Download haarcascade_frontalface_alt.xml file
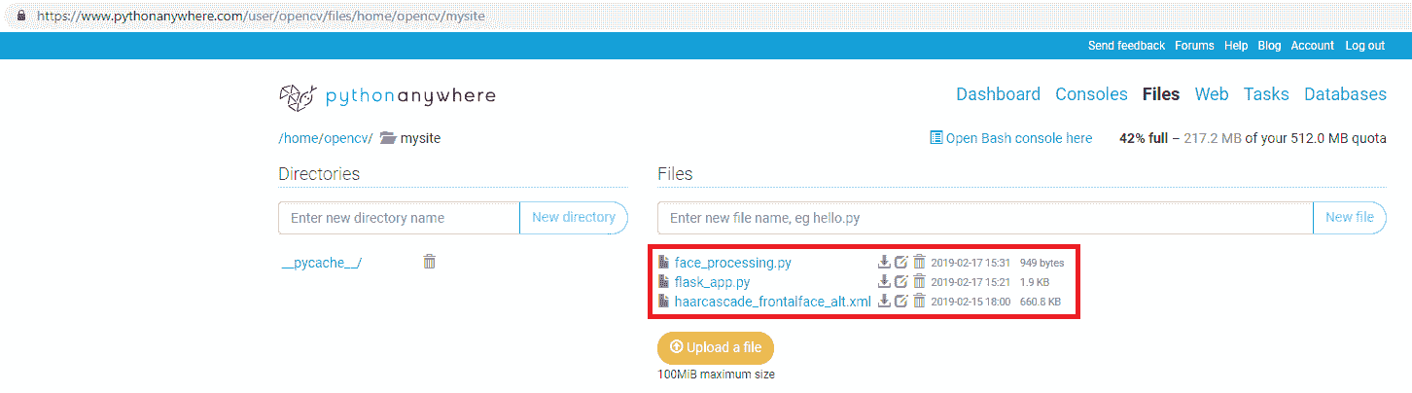The height and width of the screenshot is (393, 1412). [x=884, y=302]
